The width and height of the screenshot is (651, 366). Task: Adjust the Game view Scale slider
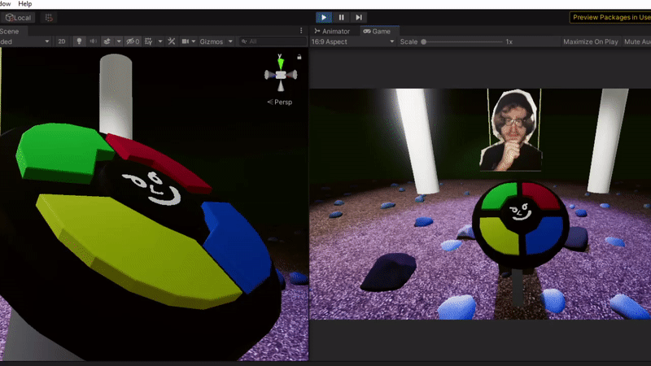(462, 41)
